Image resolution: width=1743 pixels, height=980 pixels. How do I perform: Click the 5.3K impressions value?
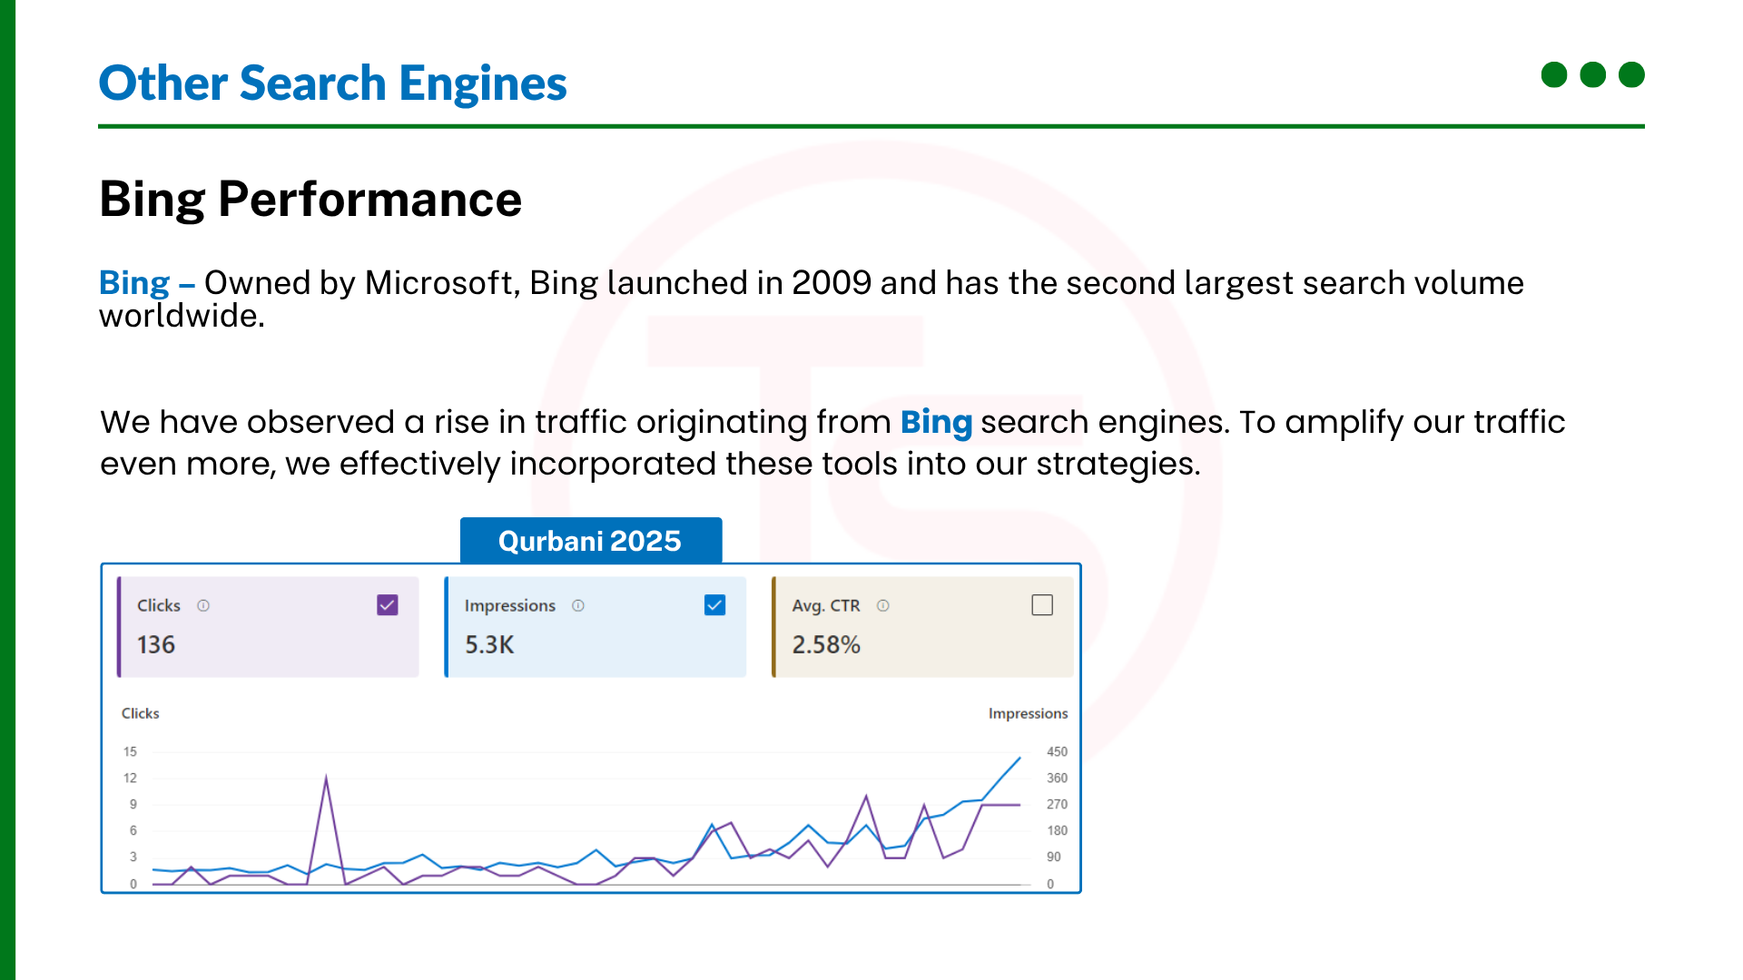(x=489, y=644)
